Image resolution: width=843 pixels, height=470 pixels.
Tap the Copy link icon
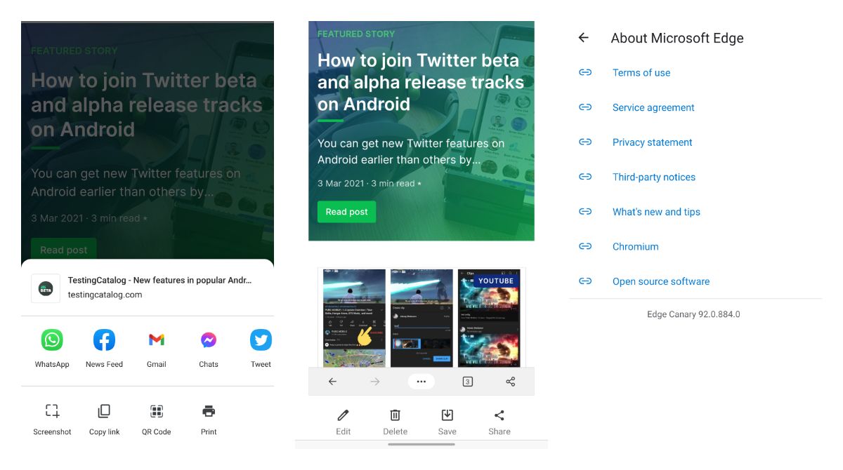[x=104, y=411]
